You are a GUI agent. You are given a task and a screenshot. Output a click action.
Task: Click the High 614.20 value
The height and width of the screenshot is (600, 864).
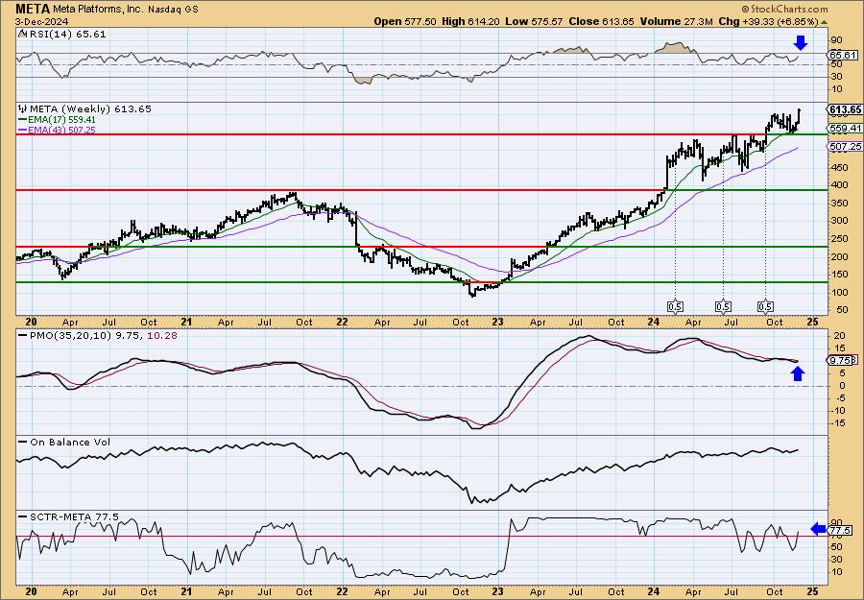(470, 21)
